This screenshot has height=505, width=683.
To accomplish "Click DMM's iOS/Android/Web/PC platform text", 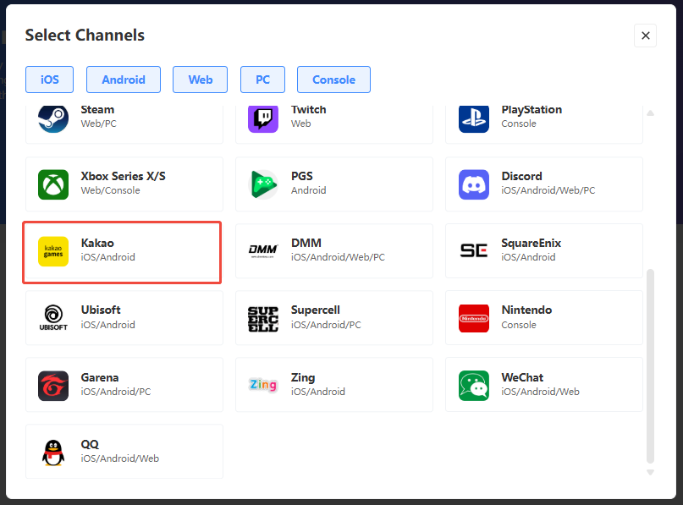I will [338, 257].
